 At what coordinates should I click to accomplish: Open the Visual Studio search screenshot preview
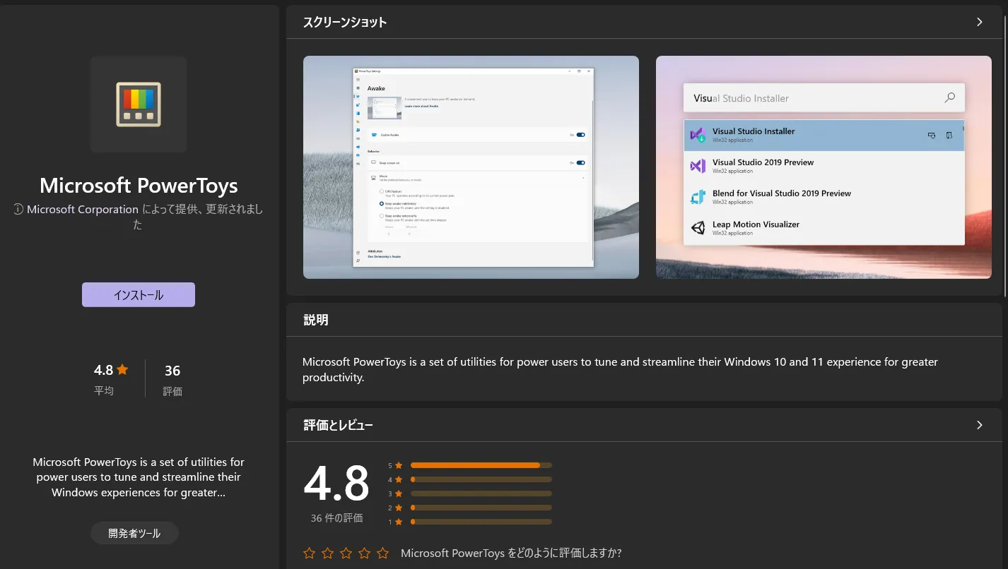[x=824, y=167]
